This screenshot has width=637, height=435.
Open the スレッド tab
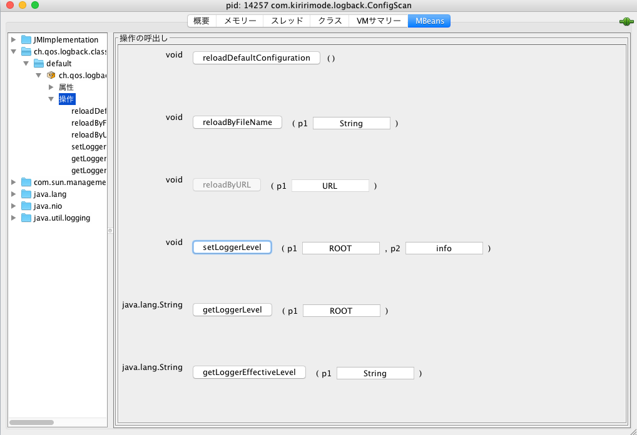pos(287,21)
